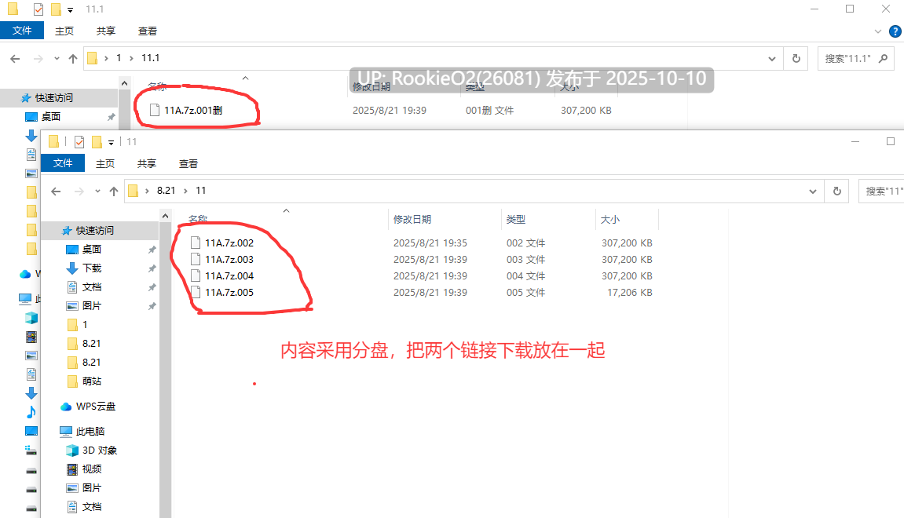904x518 pixels.
Task: Expand address bar history in 11.1 window
Action: coord(772,59)
